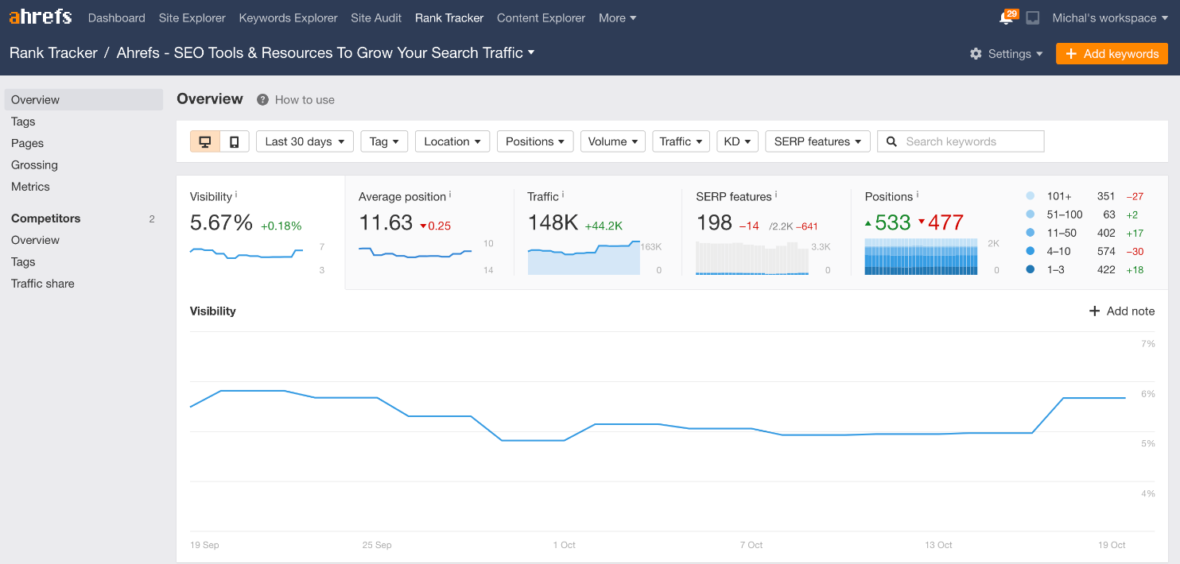Open the Positions filter dropdown
Image resolution: width=1180 pixels, height=564 pixels.
(x=535, y=141)
